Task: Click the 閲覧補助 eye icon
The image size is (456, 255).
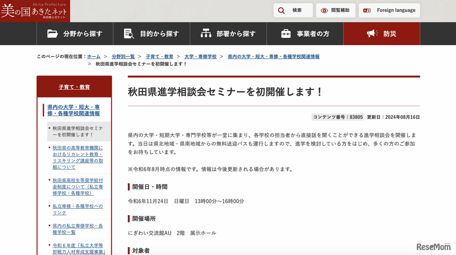Action: (324, 10)
